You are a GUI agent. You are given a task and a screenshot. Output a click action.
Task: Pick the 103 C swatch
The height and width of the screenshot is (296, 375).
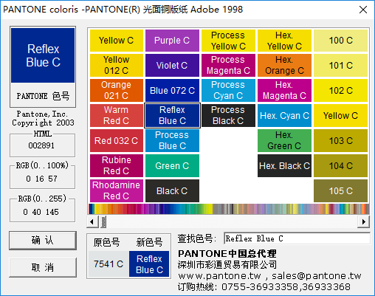[x=340, y=141]
